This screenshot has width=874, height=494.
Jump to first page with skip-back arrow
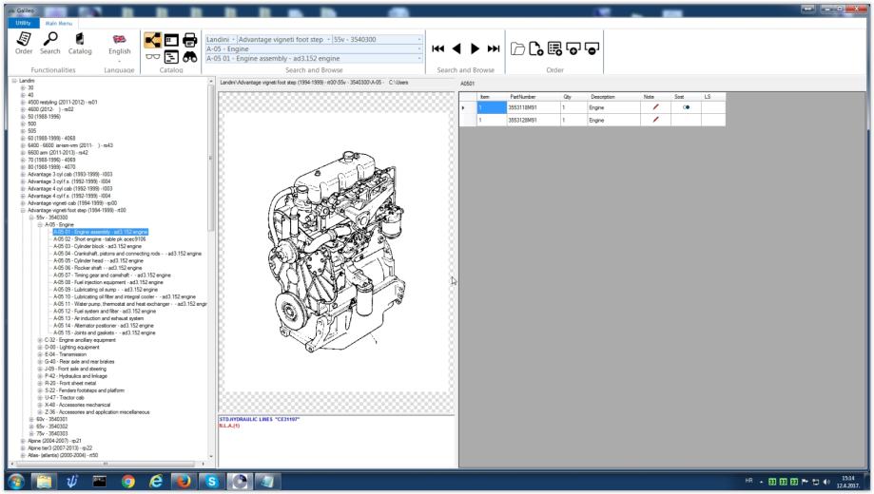pos(440,47)
